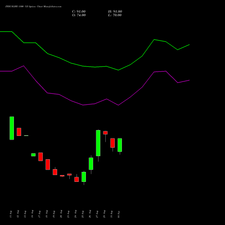
Task: Click the "24 Aug" date label
Action: [76, 214]
